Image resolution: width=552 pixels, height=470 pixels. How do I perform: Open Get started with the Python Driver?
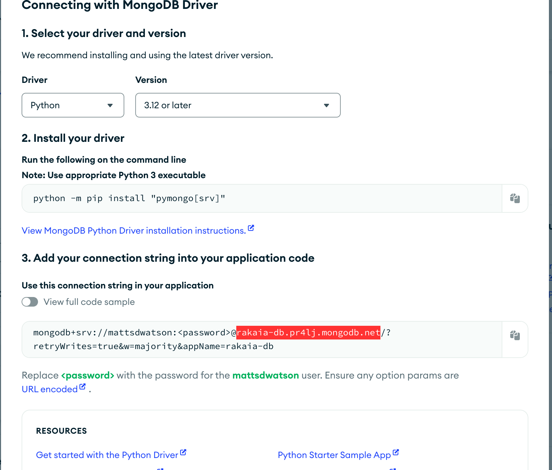pos(107,455)
